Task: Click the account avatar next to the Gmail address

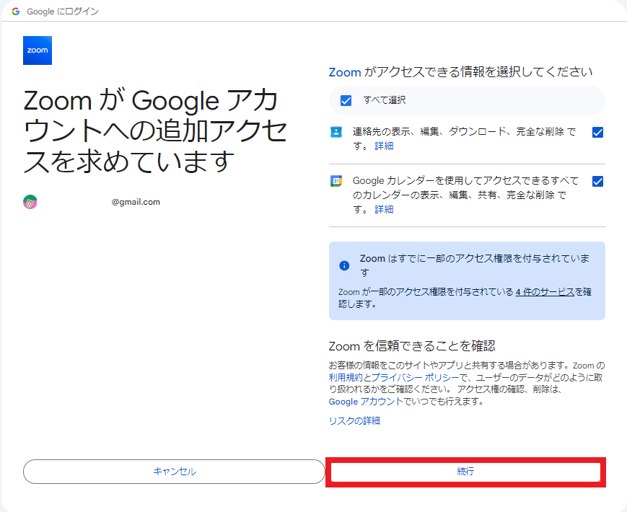Action: (x=30, y=202)
